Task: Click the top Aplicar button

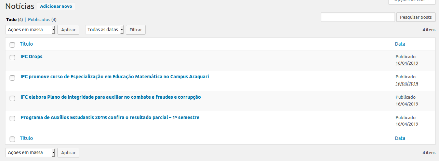Action: pyautogui.click(x=68, y=30)
